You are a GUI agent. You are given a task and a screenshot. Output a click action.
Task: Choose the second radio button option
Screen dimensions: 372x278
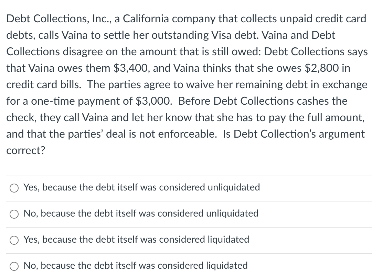[14, 214]
